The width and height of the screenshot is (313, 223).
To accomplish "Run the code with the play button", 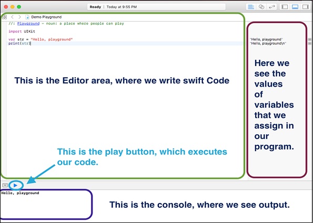I will click(x=15, y=186).
